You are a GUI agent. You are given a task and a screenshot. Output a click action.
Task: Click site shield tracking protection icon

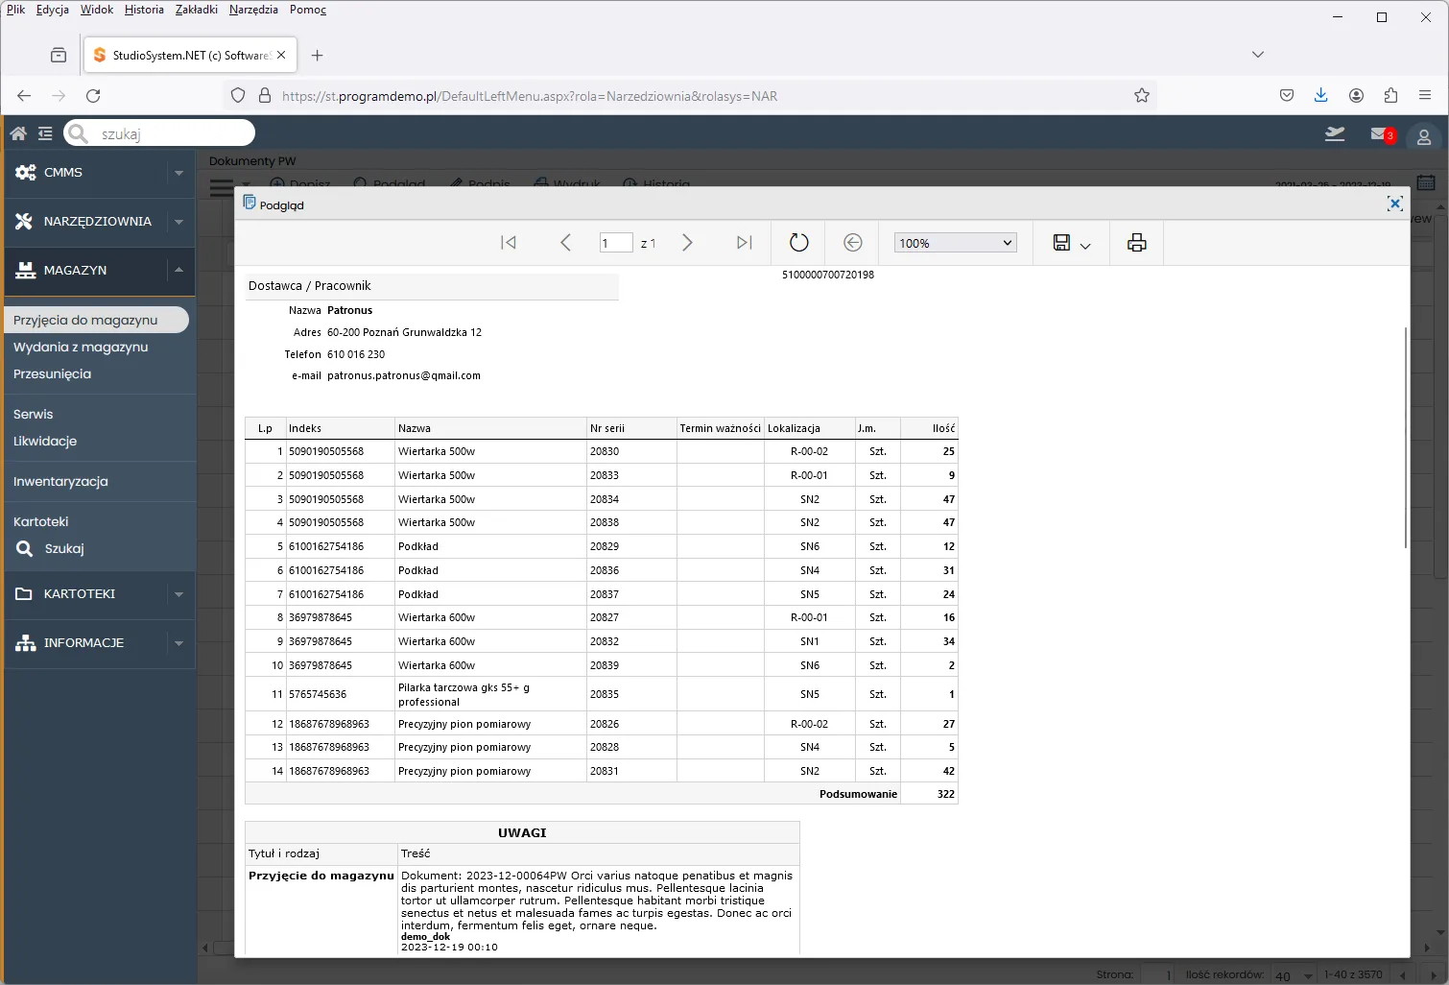click(x=238, y=95)
